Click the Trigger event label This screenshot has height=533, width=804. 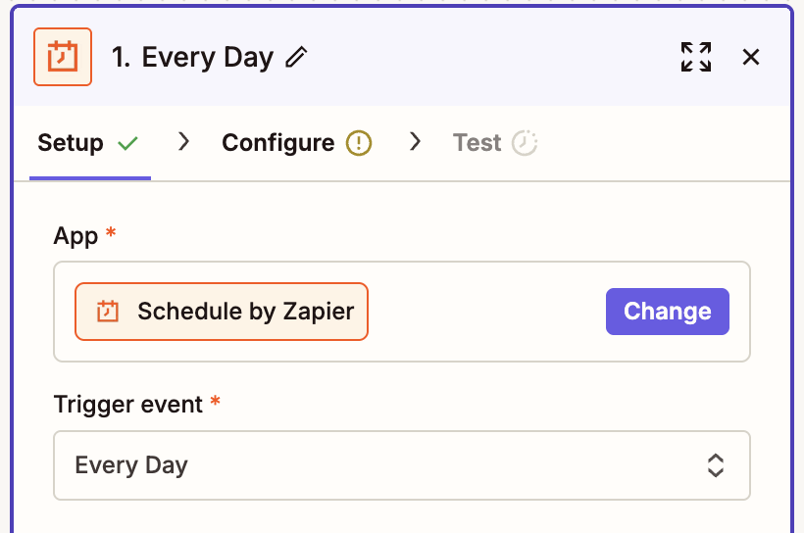click(x=127, y=405)
